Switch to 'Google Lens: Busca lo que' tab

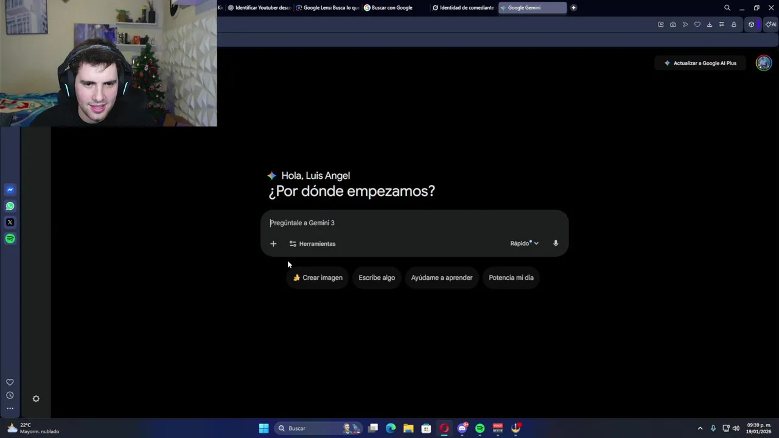[327, 8]
